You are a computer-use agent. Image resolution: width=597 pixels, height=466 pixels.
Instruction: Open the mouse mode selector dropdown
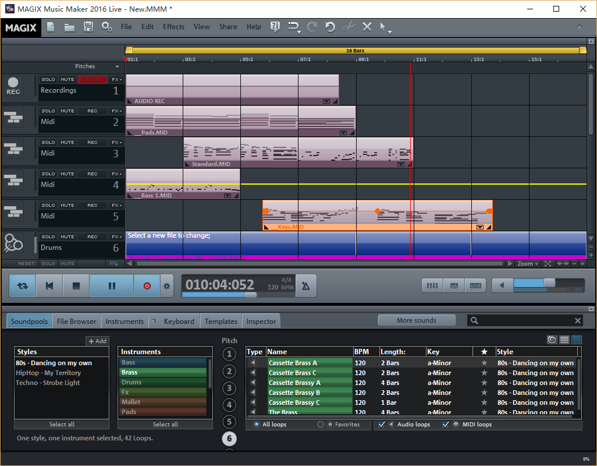[x=385, y=27]
